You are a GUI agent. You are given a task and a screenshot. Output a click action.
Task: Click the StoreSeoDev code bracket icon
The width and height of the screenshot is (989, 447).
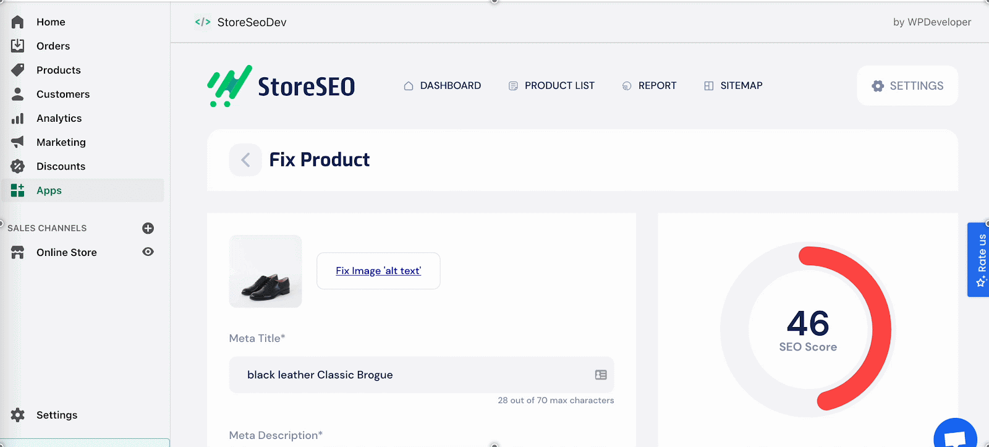coord(203,22)
